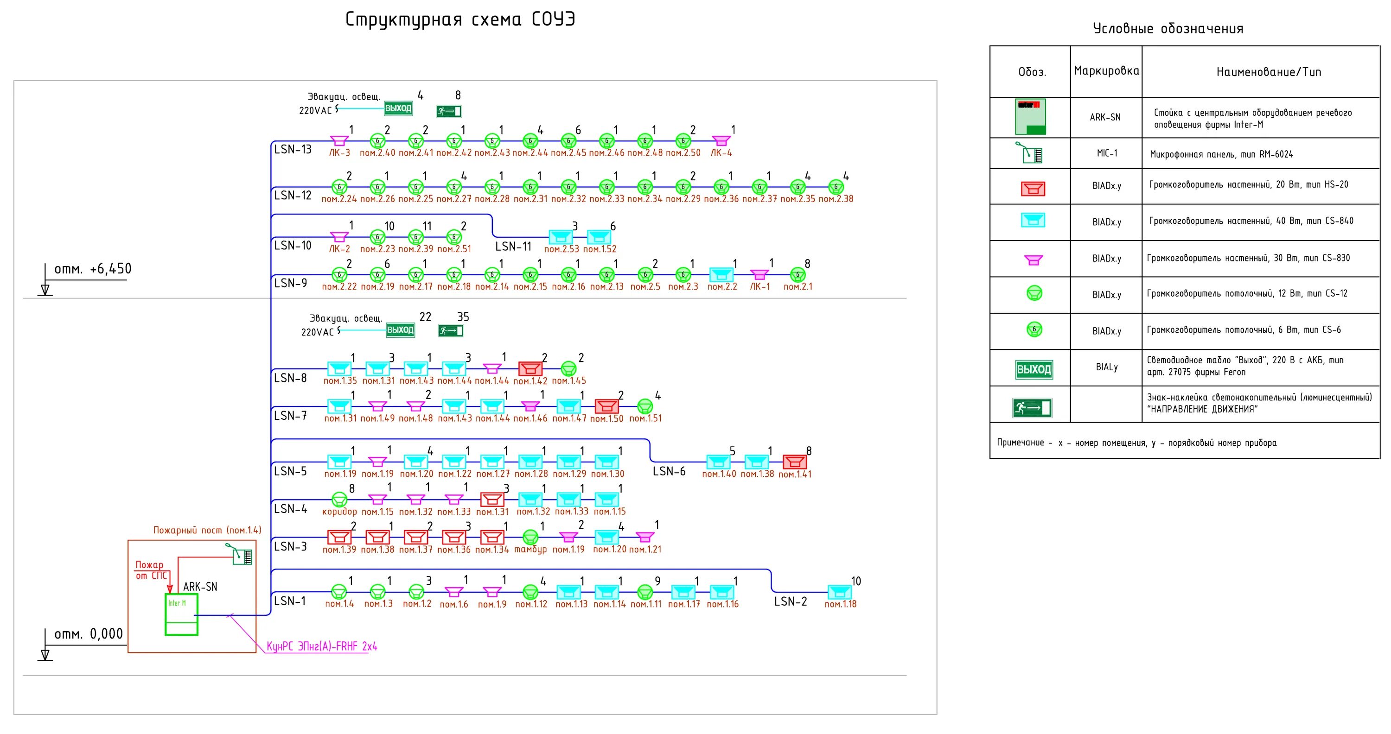Select the LSN-11 line label
This screenshot has height=734, width=1391.
point(514,247)
